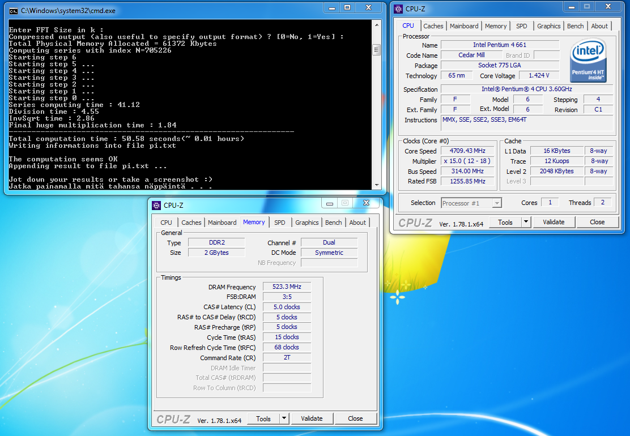Open the Mainboard tab in the CPU window
630x436 pixels.
(x=464, y=26)
